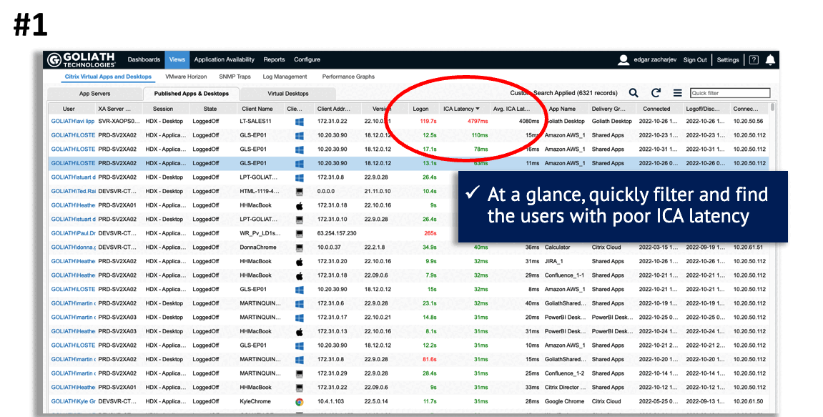Sort by the Connected column header
823x417 pixels.
tap(656, 109)
